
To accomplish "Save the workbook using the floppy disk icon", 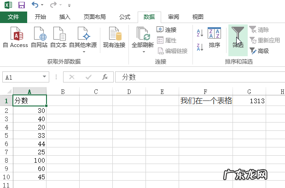I will [x=22, y=6].
